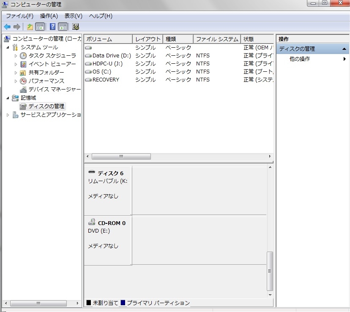Viewport: 350px width, 312px height.
Task: Open the 表示(V) menu
Action: tap(74, 16)
